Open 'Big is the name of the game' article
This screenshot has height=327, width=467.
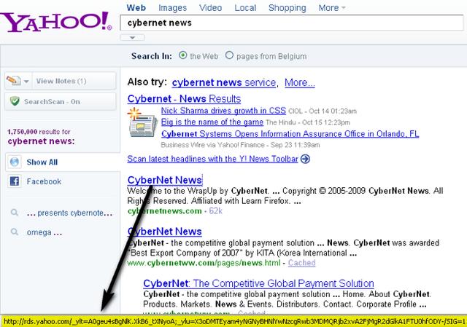click(x=212, y=122)
